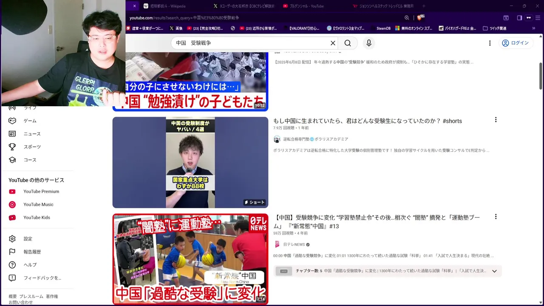Clear the search box with the X icon

(x=333, y=43)
